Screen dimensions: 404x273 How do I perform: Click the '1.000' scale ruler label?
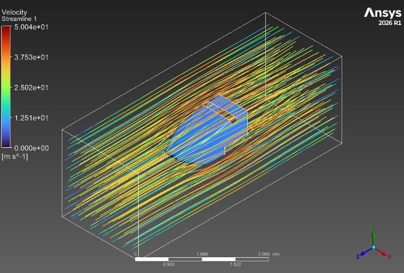202,254
